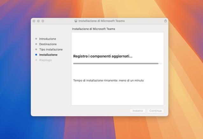Screen dimensions: 203x139
Task: Select the Destinazione step in the sidebar
Action: click(x=48, y=44)
